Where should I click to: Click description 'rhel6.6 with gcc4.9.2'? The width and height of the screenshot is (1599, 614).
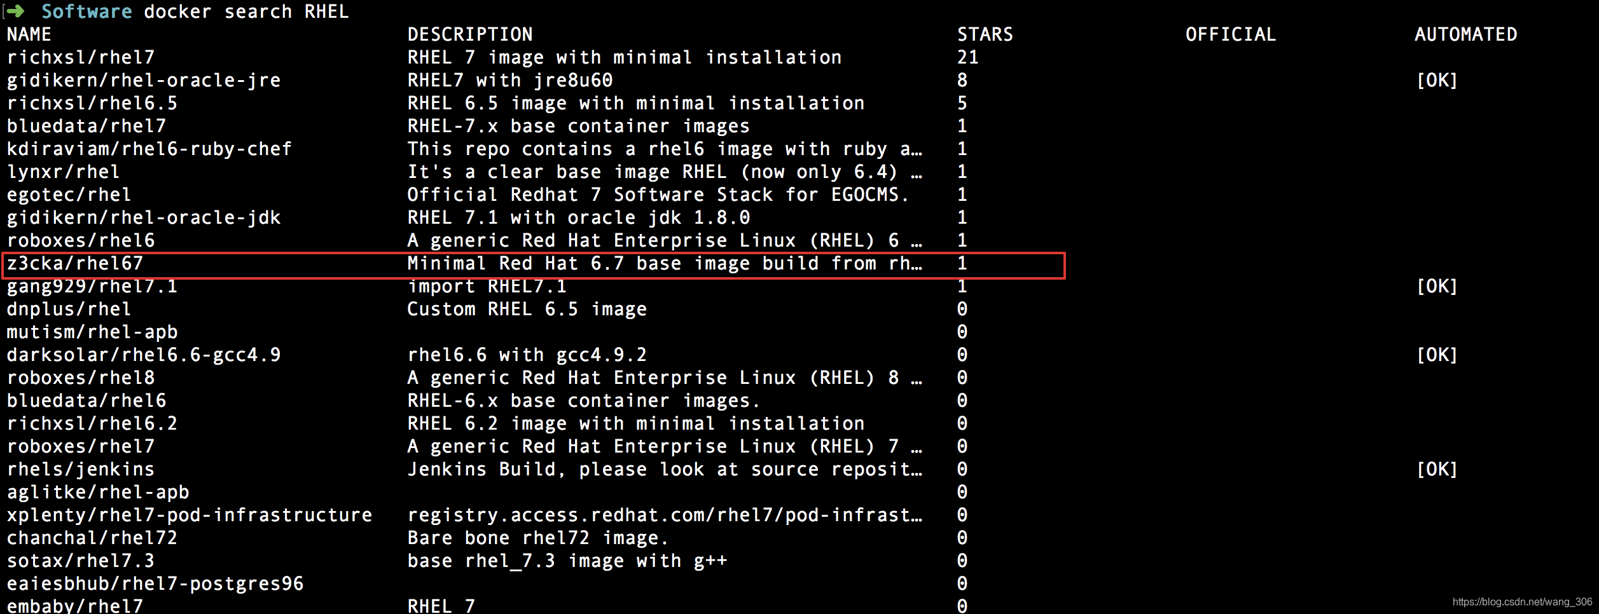527,355
